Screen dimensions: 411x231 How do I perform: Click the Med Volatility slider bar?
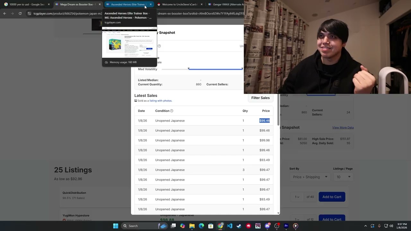pos(202,69)
